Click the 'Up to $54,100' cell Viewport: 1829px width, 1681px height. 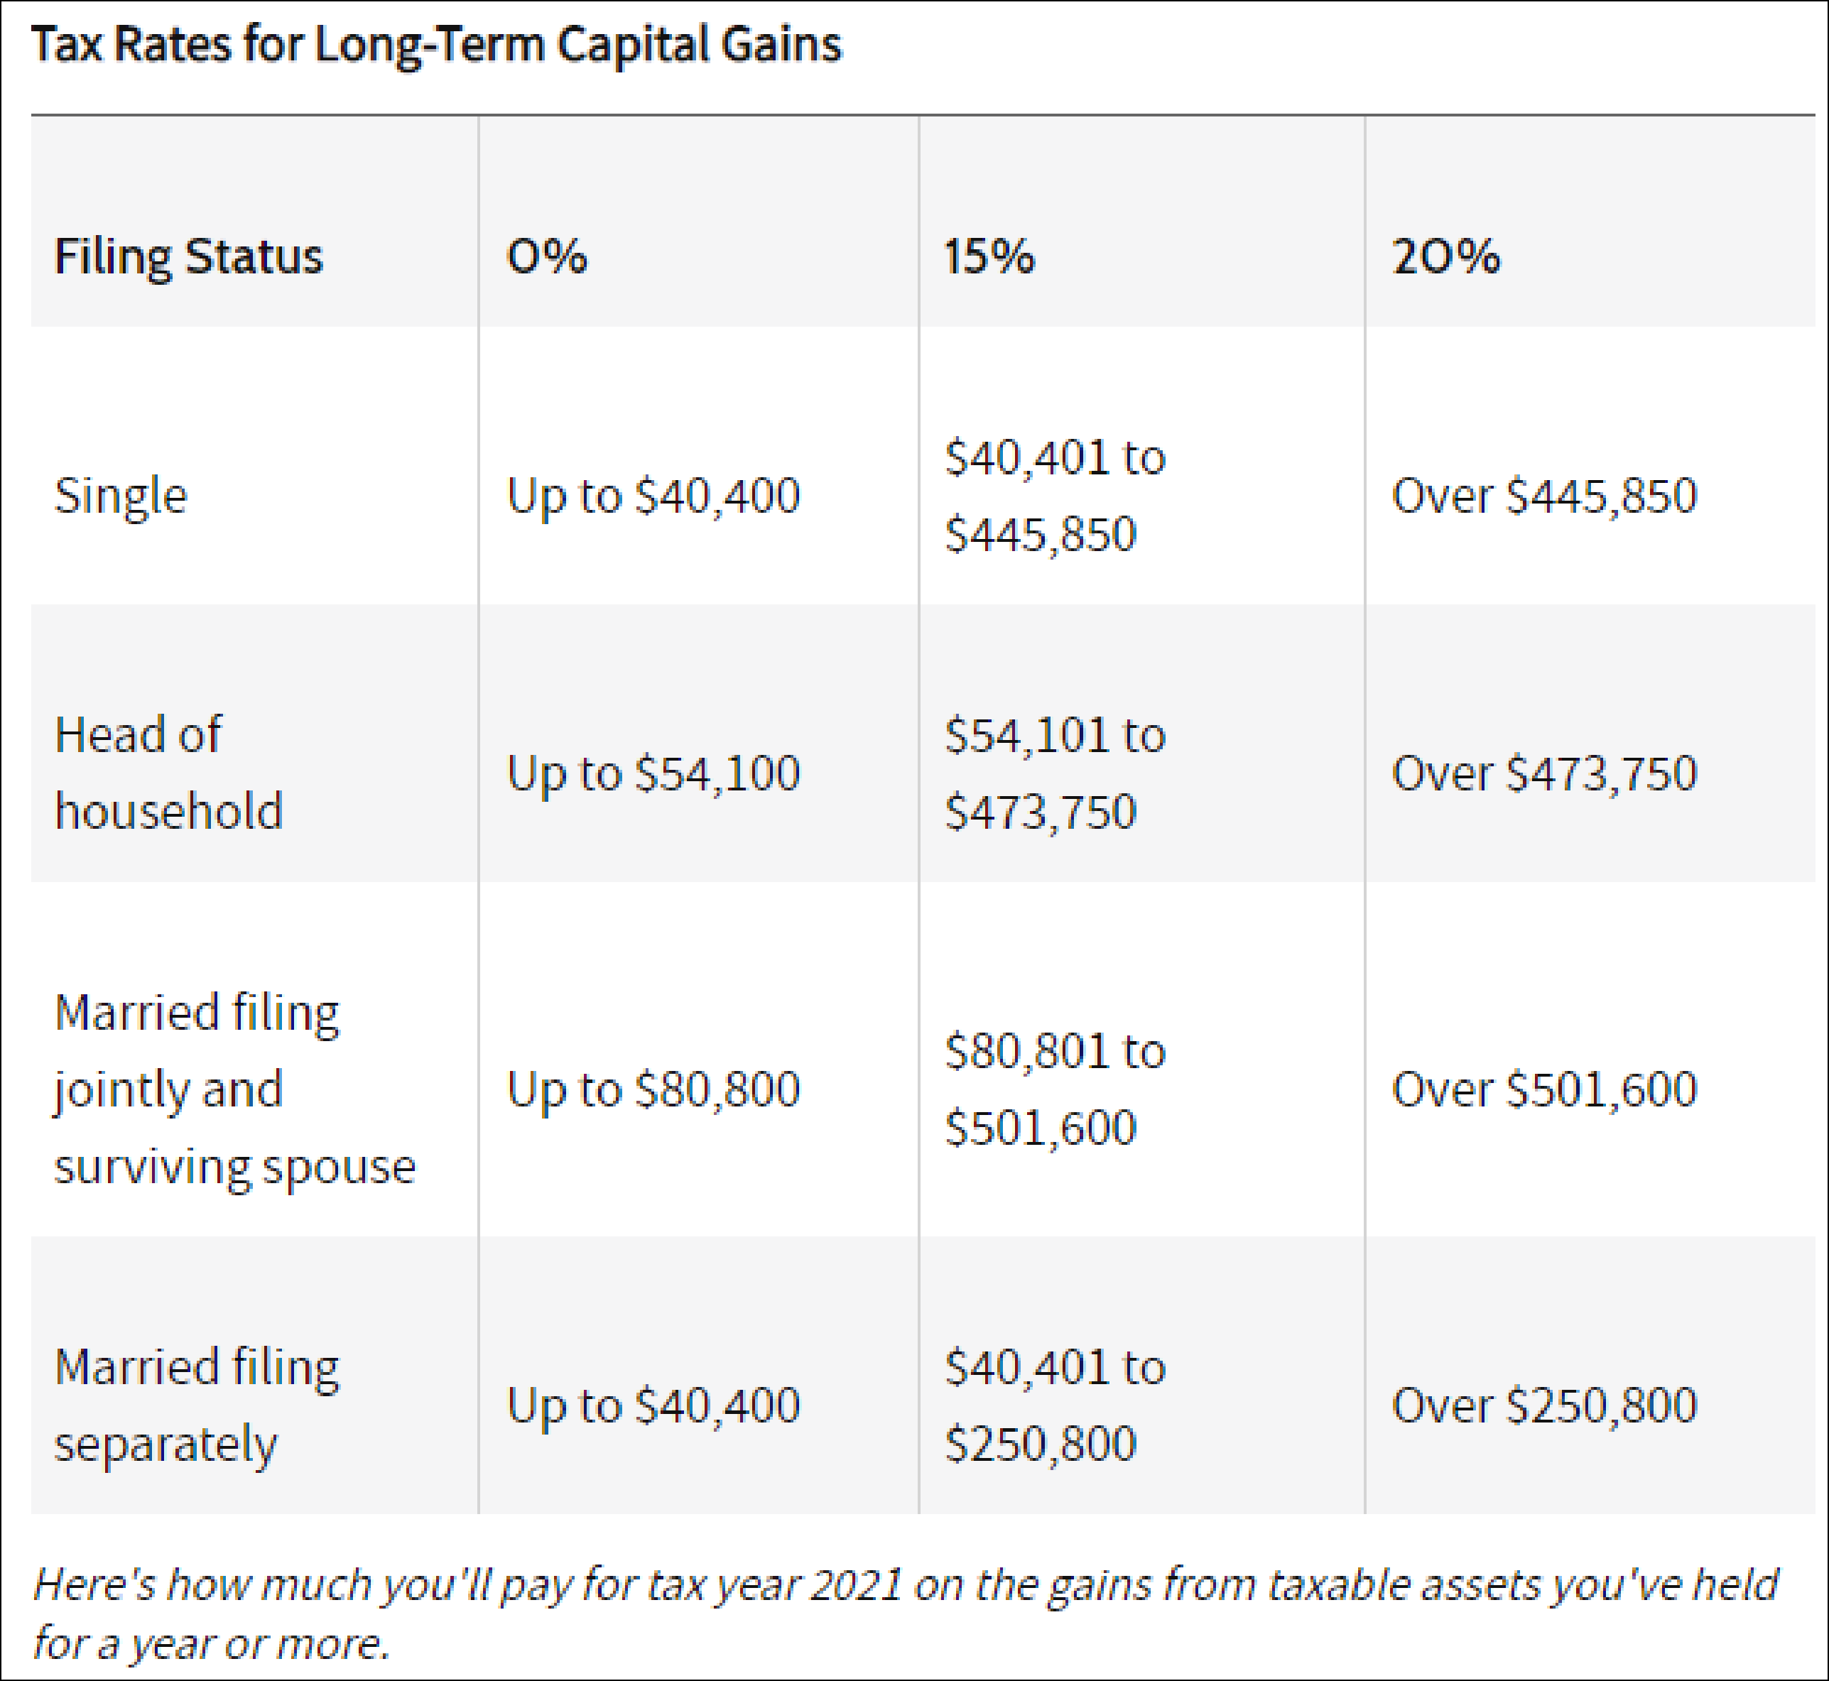(x=653, y=772)
